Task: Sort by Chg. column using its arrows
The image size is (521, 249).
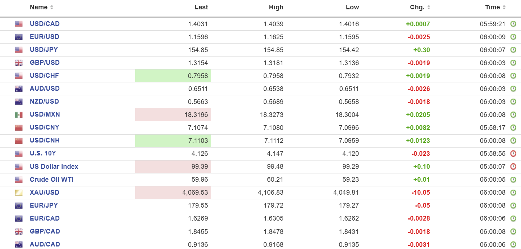Action: click(x=429, y=8)
